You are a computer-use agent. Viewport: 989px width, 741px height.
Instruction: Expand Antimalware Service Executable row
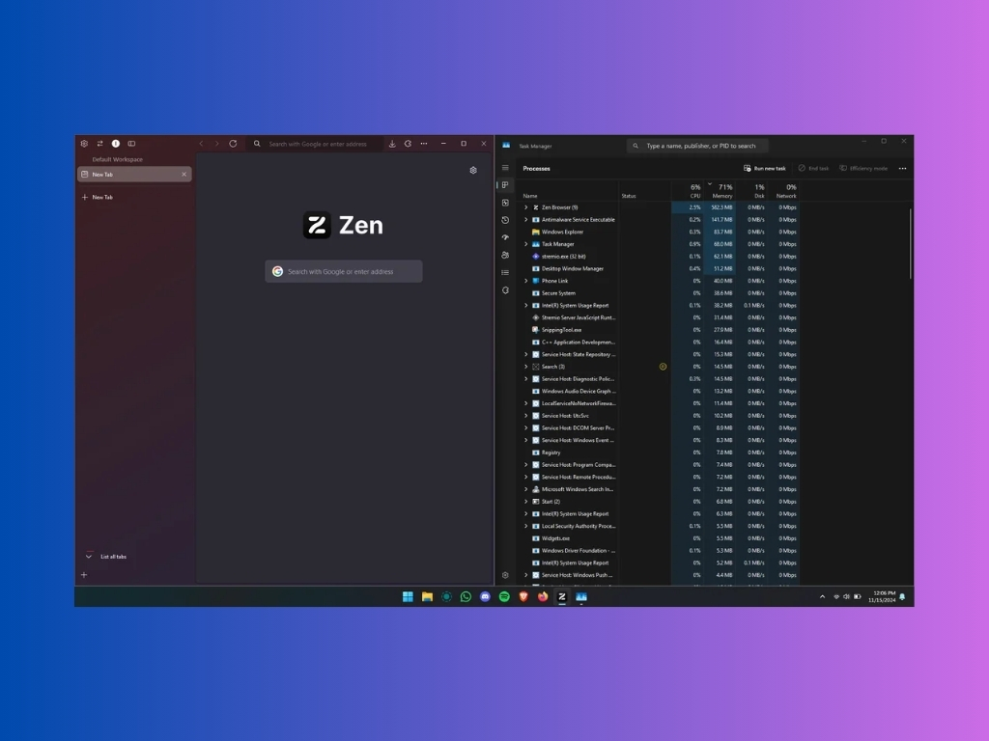pyautogui.click(x=526, y=219)
